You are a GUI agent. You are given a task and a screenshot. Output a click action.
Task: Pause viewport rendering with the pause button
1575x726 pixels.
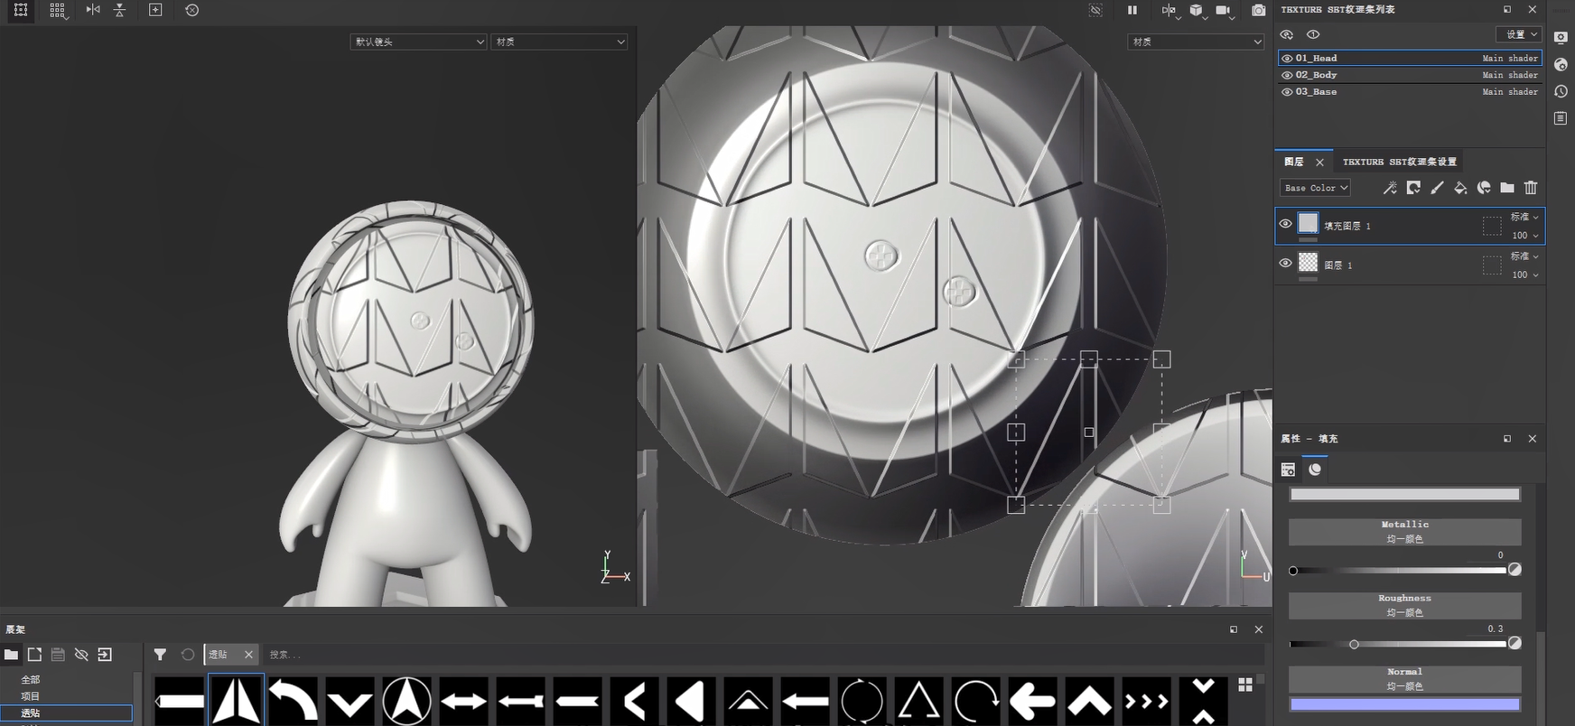coord(1132,10)
